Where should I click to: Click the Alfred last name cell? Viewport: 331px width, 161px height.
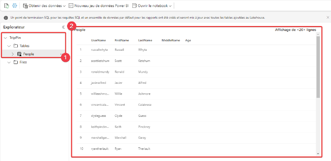pyautogui.click(x=142, y=83)
